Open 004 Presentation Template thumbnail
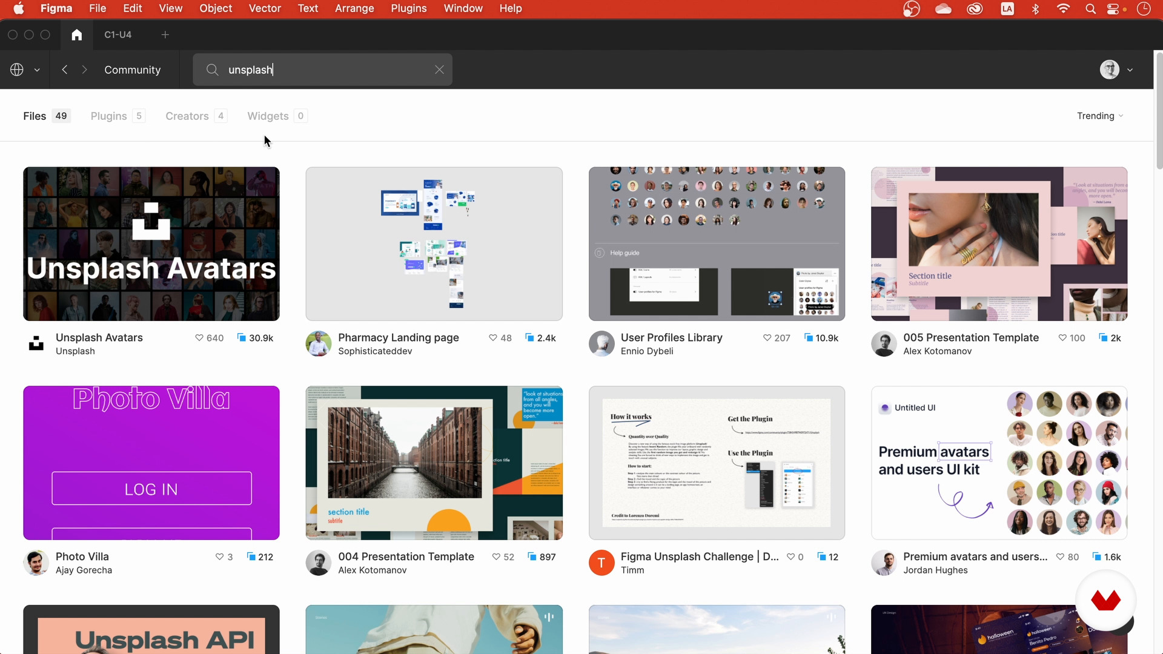The width and height of the screenshot is (1163, 654). point(434,463)
